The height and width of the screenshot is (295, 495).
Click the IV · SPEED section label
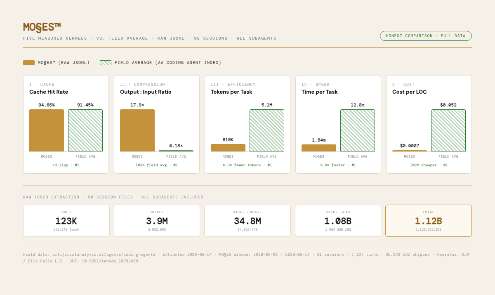tap(316, 85)
